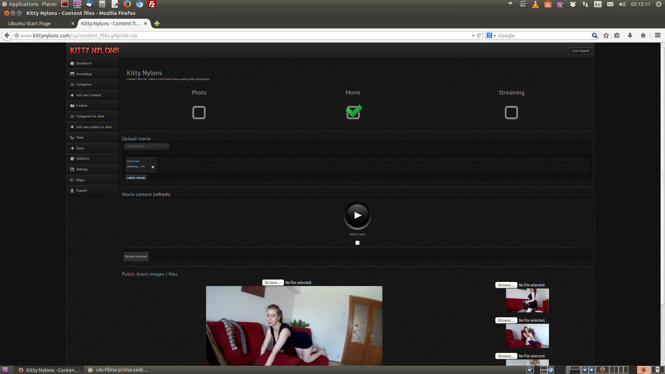Open the Dashboard sidebar item
665x374 pixels.
(92, 63)
